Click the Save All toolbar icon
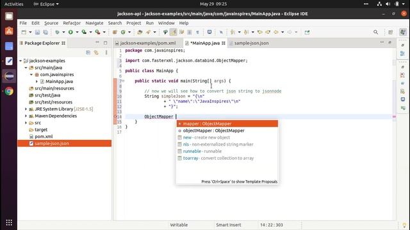410x230 pixels. 45,33
